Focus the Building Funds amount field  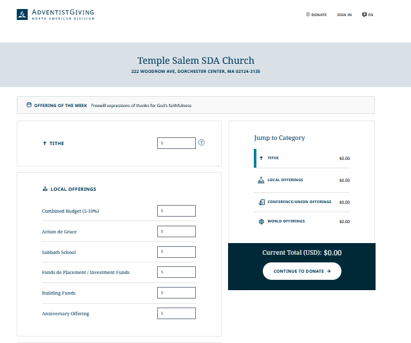pos(177,293)
